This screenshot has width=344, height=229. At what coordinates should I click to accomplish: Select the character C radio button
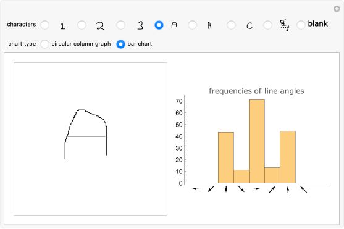coord(231,25)
